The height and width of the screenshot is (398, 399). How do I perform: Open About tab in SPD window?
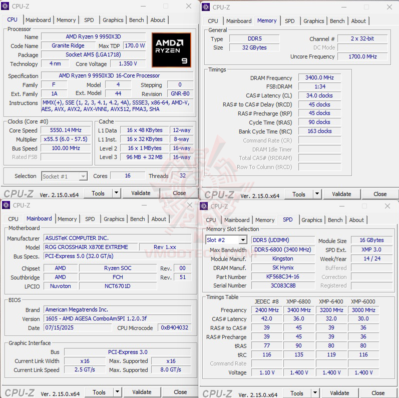coord(356,220)
